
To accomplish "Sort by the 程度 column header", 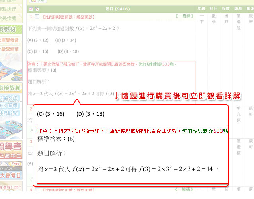I will pyautogui.click(x=226, y=8).
